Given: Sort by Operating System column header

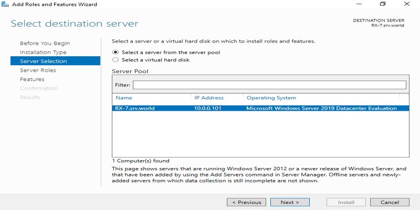Looking at the screenshot, I should 271,98.
